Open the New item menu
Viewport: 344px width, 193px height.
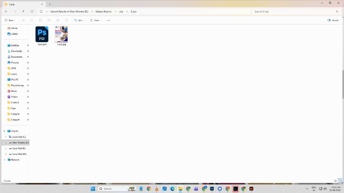10,20
